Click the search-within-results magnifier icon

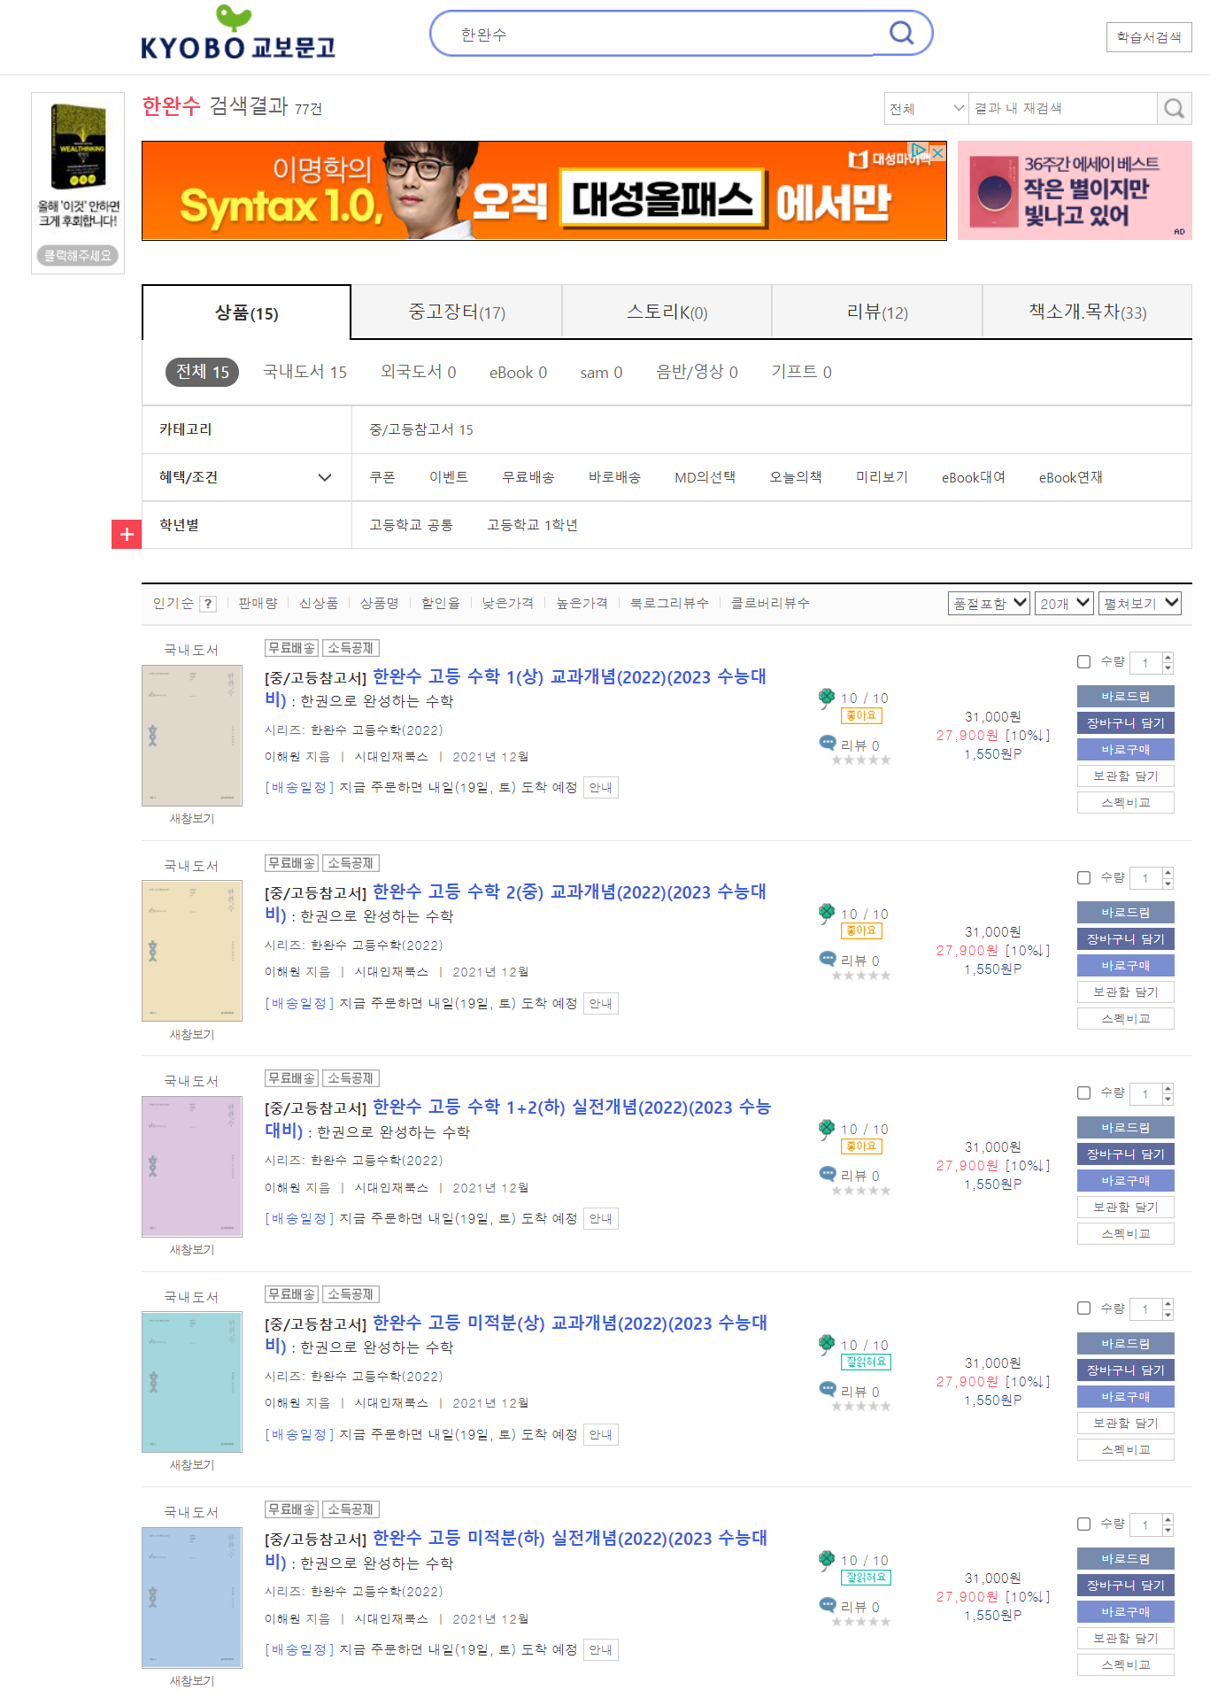(1175, 108)
